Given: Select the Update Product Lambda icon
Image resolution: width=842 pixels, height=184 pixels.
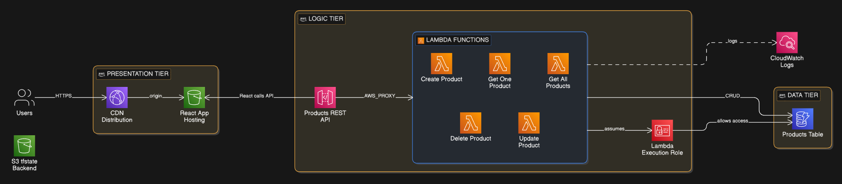Looking at the screenshot, I should [529, 123].
